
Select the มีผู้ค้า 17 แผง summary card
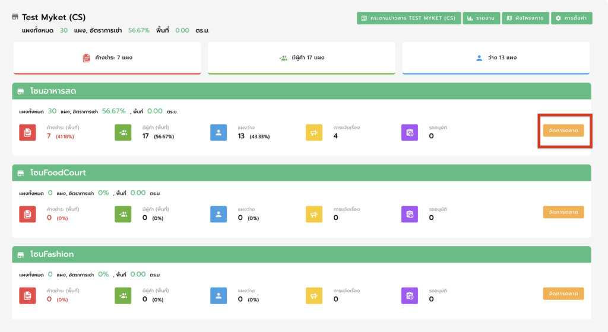[x=302, y=58]
